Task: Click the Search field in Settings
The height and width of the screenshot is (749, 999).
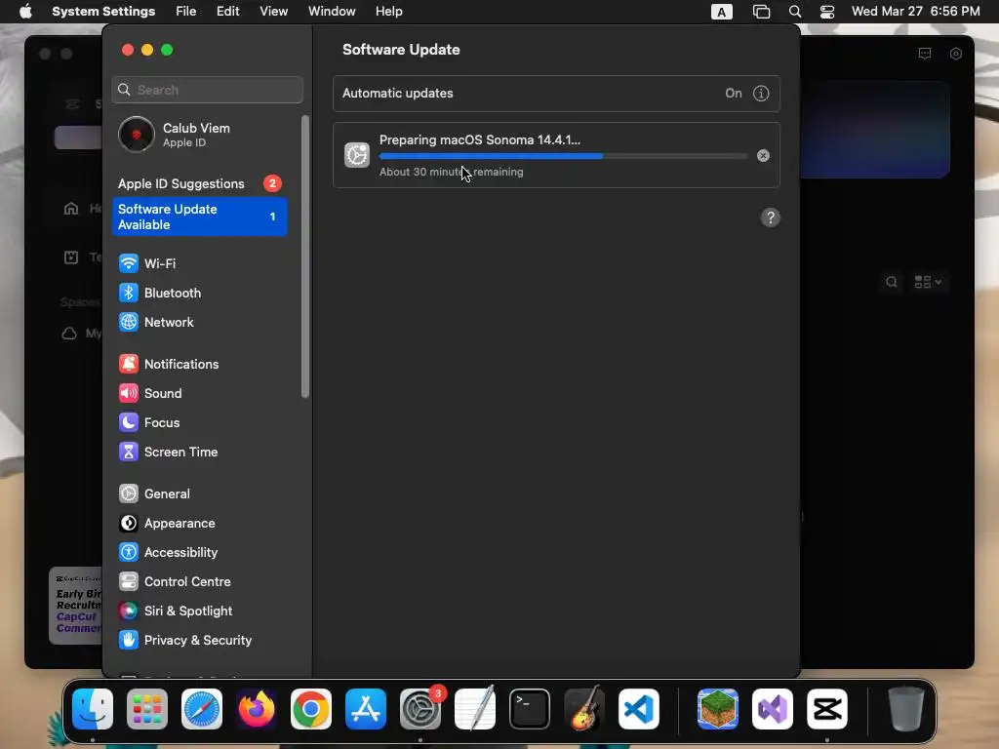Action: coord(208,90)
